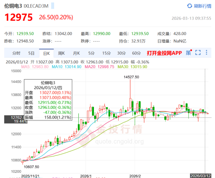This screenshot has width=215, height=178.
Task: Click the 最高 value 12990.00
Action: 102,34
